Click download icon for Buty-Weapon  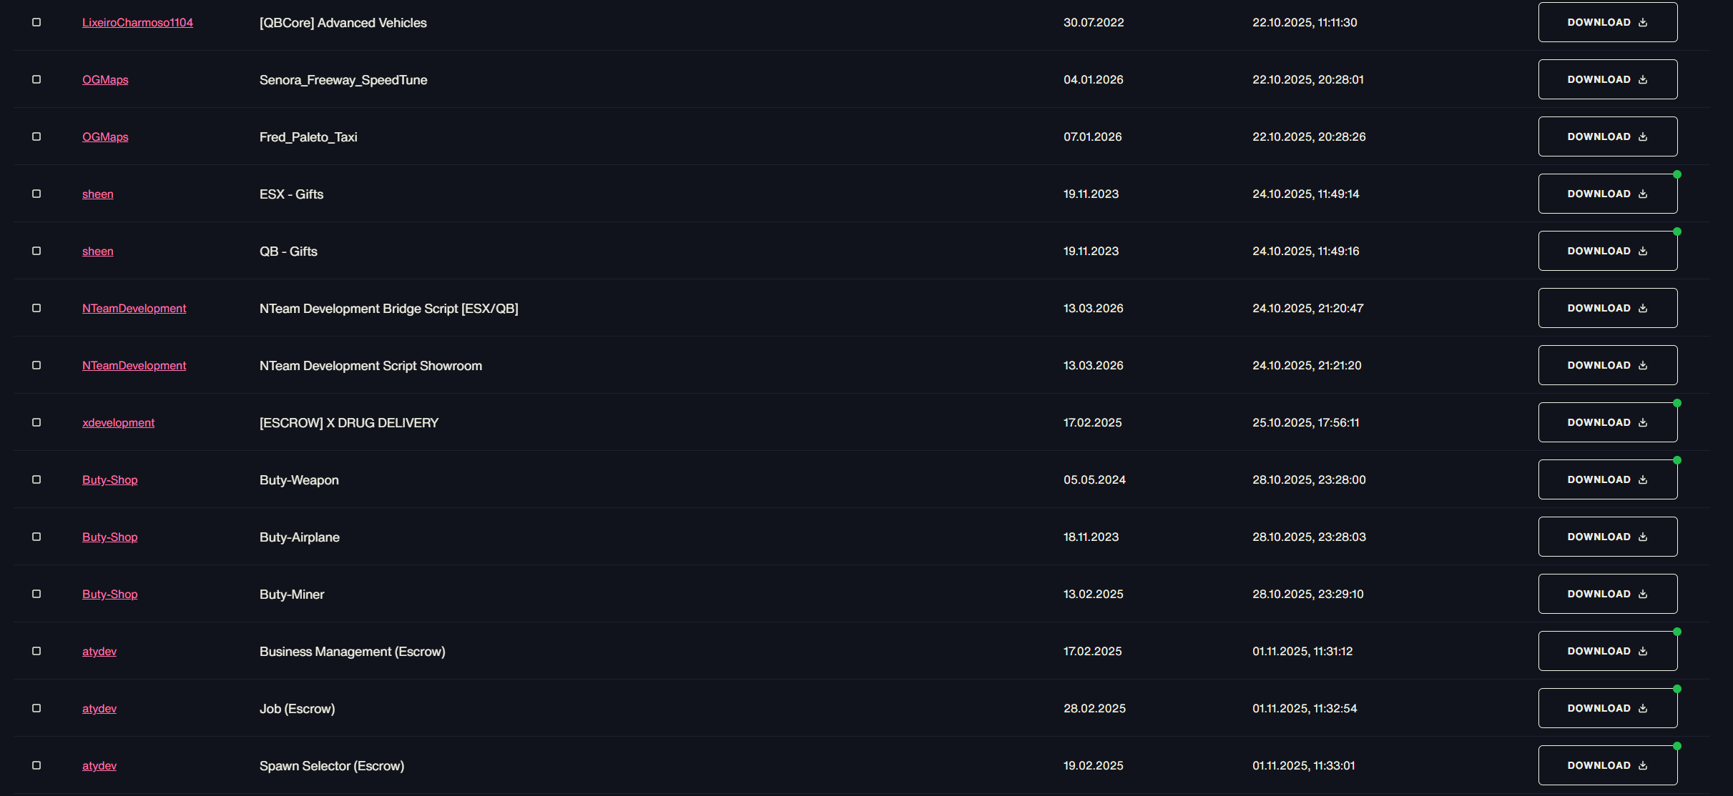1643,479
